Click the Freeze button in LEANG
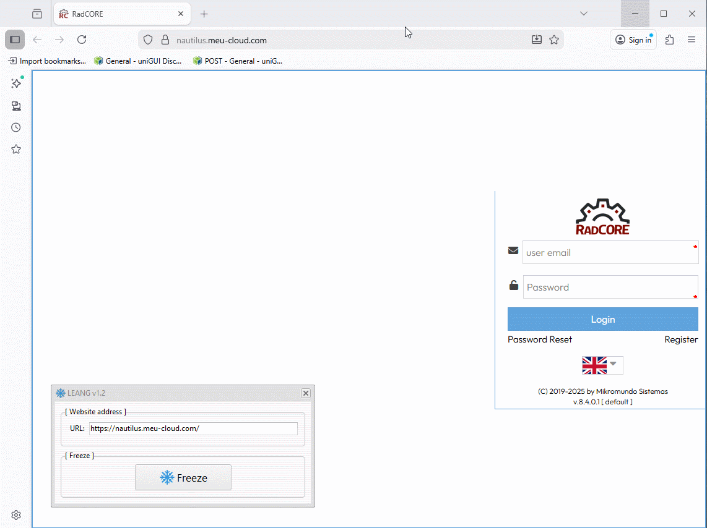 (183, 477)
